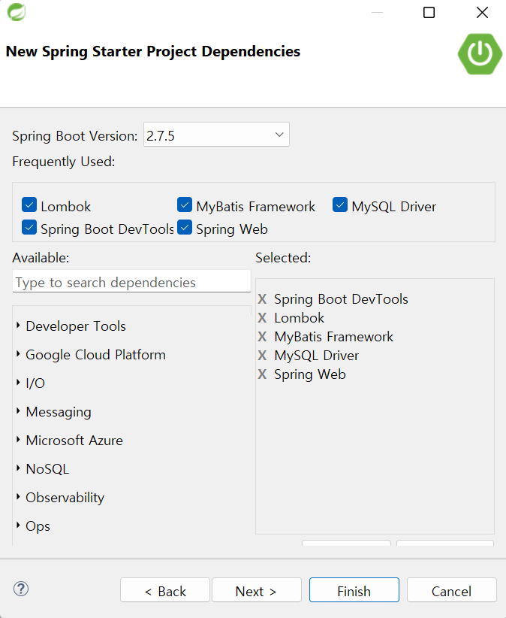Open help via the question mark icon
The width and height of the screenshot is (506, 618).
[20, 589]
